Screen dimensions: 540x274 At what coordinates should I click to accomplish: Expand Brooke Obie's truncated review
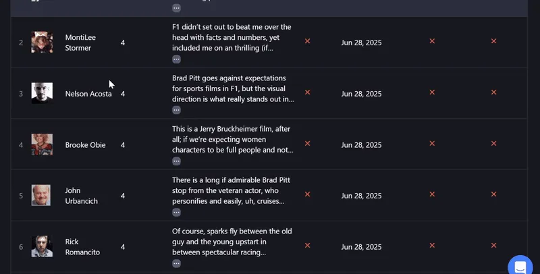click(176, 161)
